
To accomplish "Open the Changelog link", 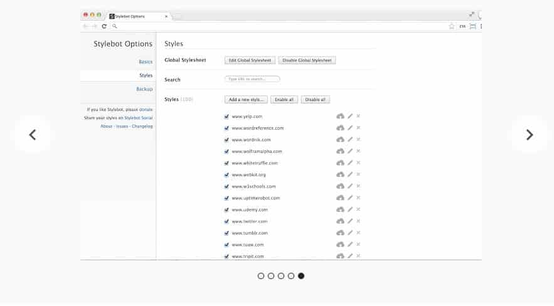I will point(142,127).
